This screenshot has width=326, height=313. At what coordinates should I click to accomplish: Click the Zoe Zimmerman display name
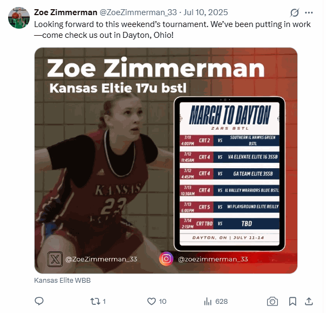click(66, 12)
